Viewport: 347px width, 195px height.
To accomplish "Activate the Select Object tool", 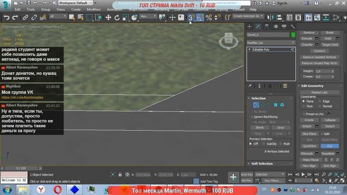I will (x=72, y=17).
